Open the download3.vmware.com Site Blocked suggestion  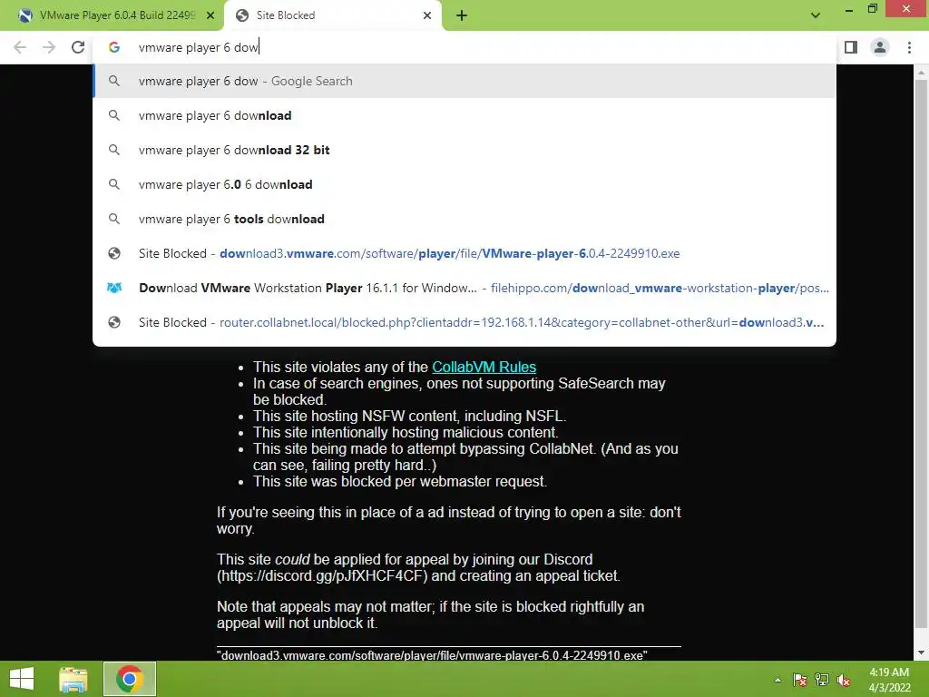click(x=465, y=254)
